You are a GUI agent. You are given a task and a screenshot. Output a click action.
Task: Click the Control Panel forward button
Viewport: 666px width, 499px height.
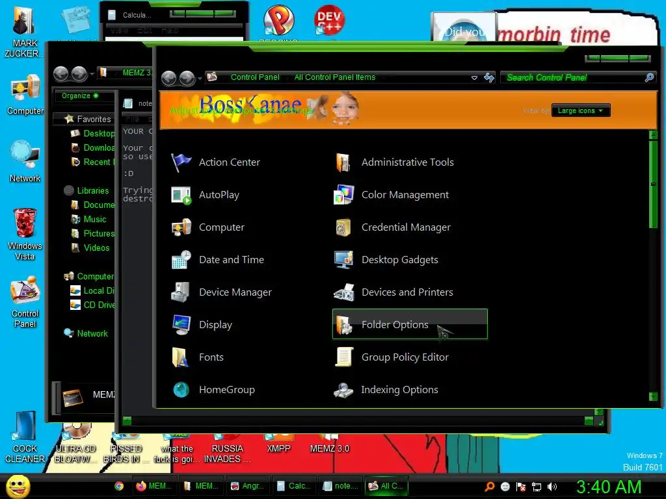[x=187, y=78]
